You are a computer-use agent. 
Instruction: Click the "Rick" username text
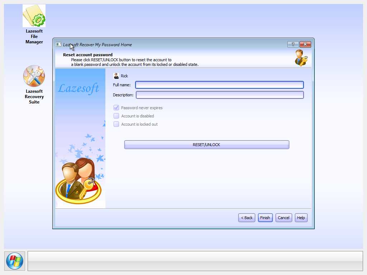pyautogui.click(x=124, y=76)
